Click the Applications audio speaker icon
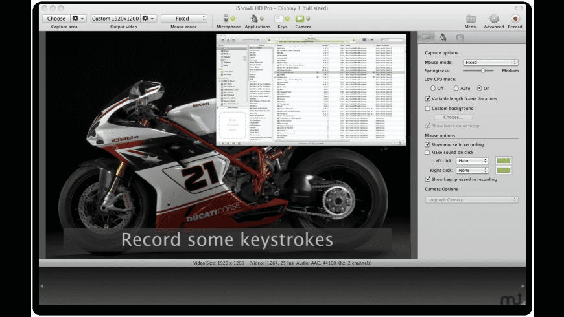The height and width of the screenshot is (317, 564). (x=254, y=18)
